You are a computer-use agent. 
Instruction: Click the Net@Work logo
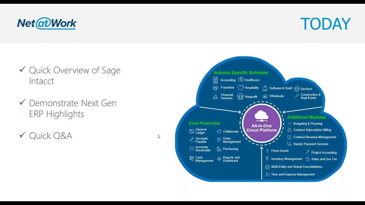pos(47,23)
